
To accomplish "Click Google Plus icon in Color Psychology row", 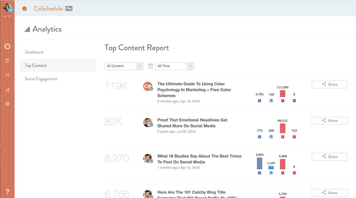I will click(x=294, y=101).
